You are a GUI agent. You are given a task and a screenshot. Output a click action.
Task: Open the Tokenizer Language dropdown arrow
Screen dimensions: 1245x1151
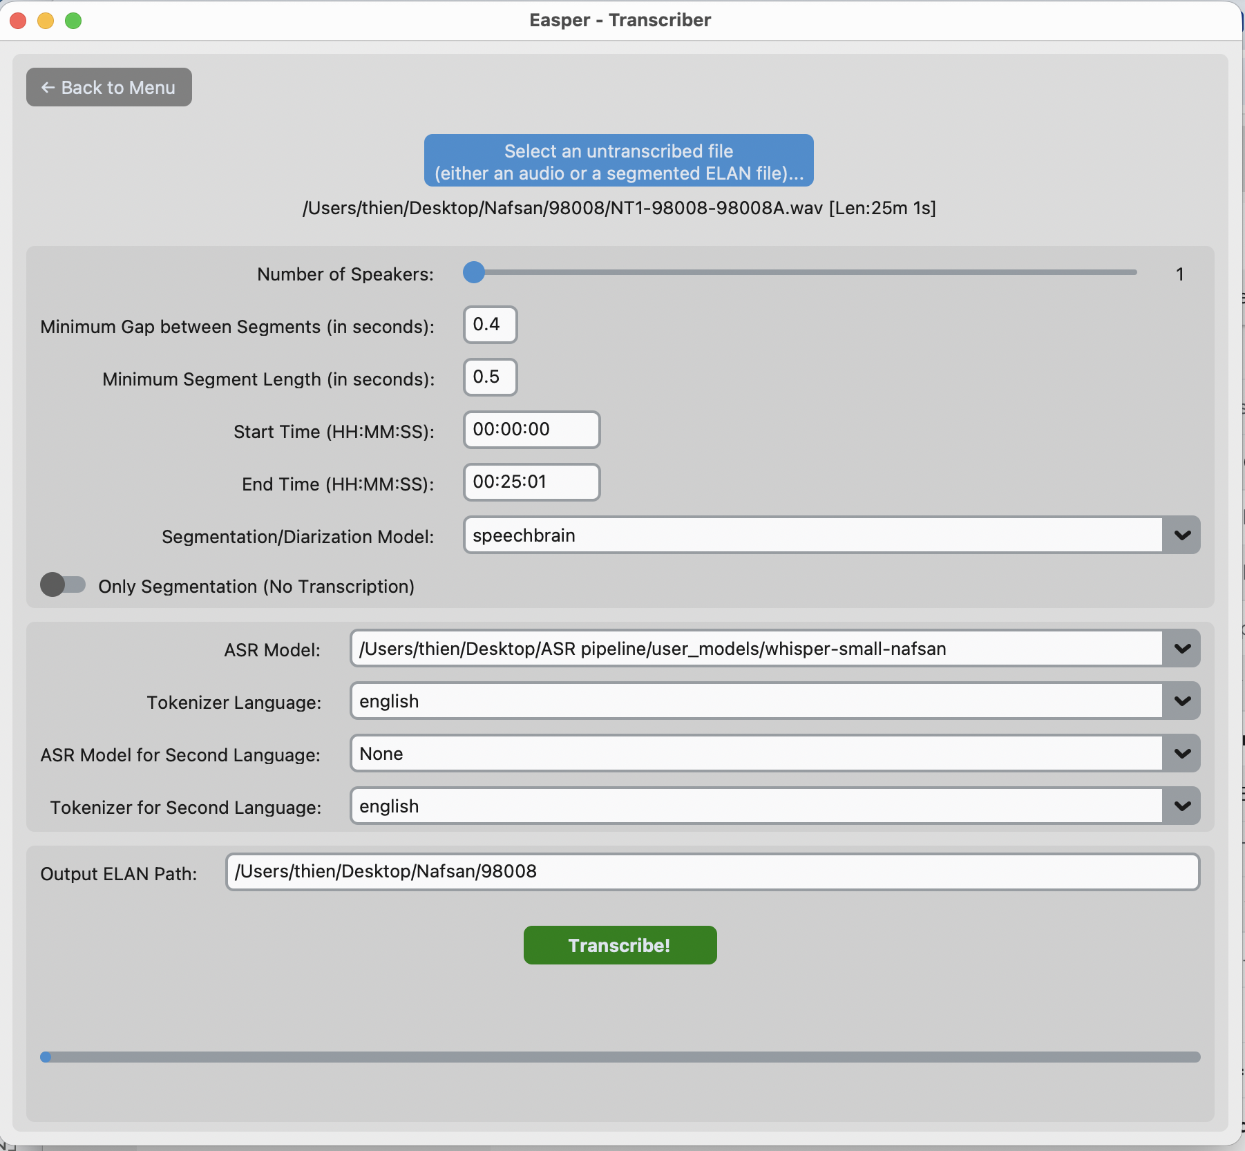click(x=1181, y=701)
